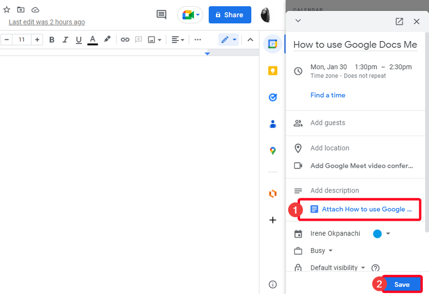This screenshot has width=429, height=294.
Task: Choose event color blue swatch
Action: coord(378,234)
